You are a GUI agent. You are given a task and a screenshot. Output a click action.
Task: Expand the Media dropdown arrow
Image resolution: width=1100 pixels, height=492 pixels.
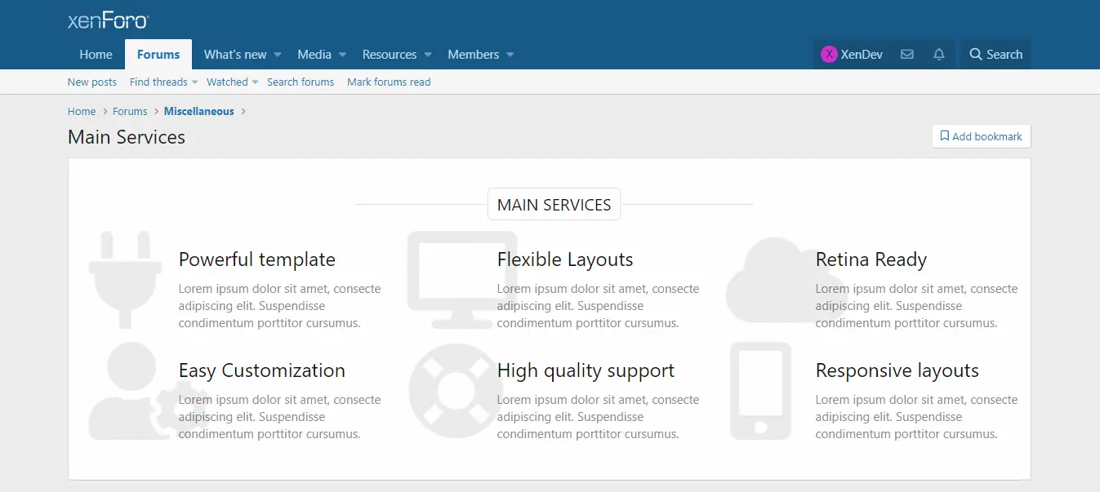click(x=342, y=55)
